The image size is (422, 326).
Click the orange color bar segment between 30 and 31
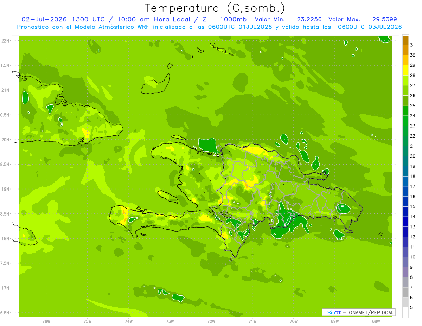[x=405, y=50]
